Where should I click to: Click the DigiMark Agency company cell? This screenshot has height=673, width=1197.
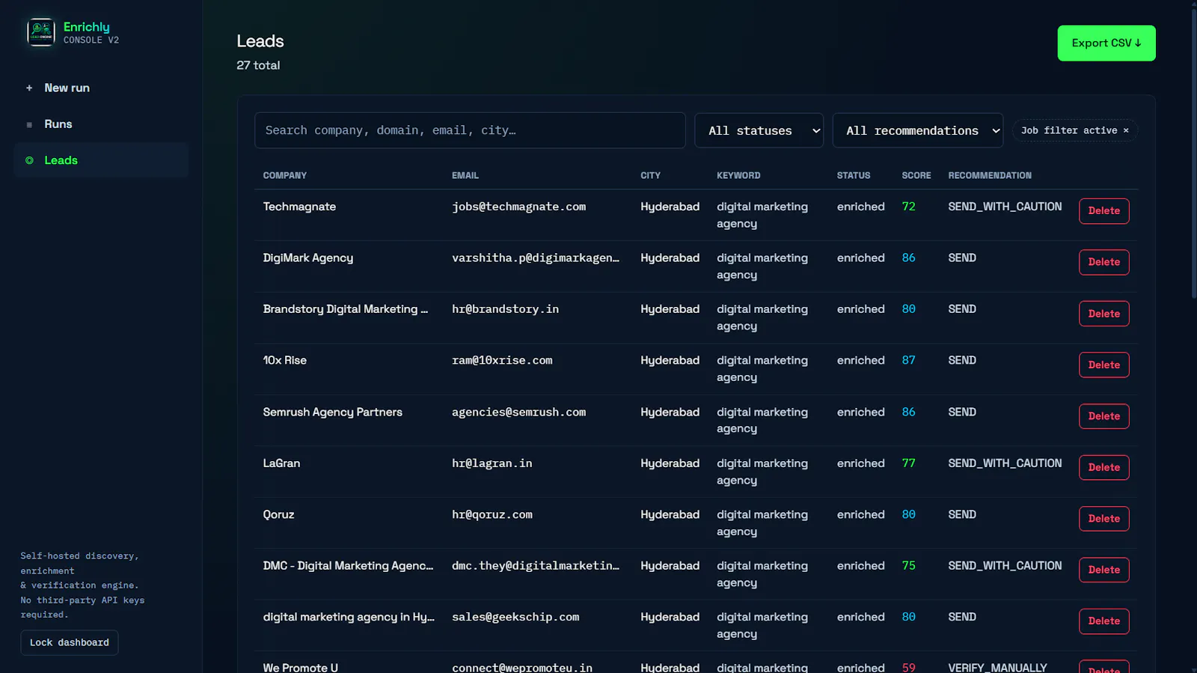point(308,258)
